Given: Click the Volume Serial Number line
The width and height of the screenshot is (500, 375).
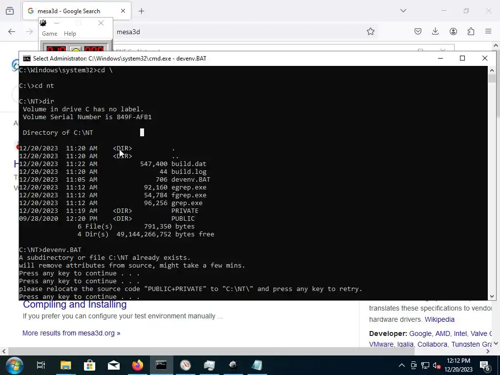Looking at the screenshot, I should click(87, 117).
